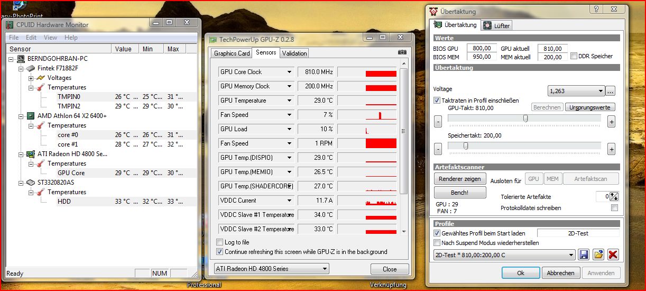
Task: Increase GPU-Takt with the plus button
Action: point(611,122)
